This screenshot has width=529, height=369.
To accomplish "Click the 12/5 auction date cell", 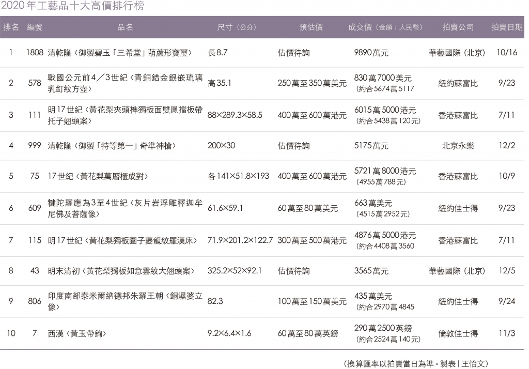I will click(x=507, y=270).
